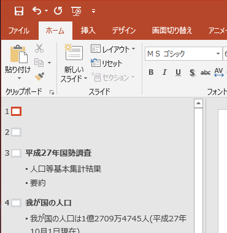Click the 新しいスライド icon
Screen dimensions: 227x233
pos(74,52)
